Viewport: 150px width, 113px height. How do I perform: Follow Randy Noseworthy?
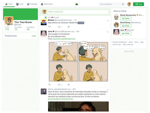click(126, 18)
